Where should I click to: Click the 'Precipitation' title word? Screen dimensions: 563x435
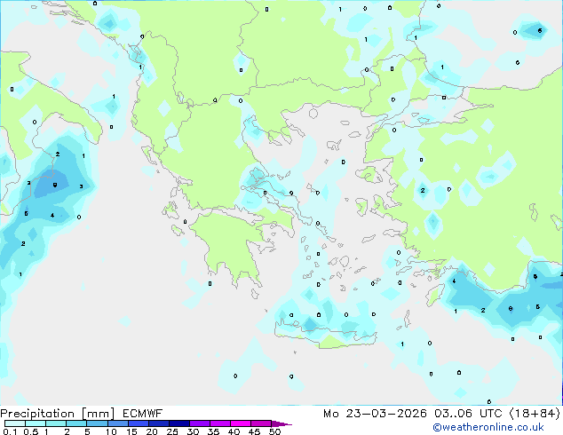(x=37, y=414)
